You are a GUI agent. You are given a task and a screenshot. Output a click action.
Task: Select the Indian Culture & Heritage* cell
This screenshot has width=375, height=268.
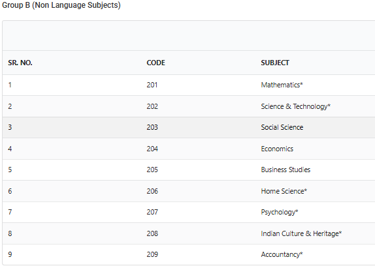click(301, 233)
